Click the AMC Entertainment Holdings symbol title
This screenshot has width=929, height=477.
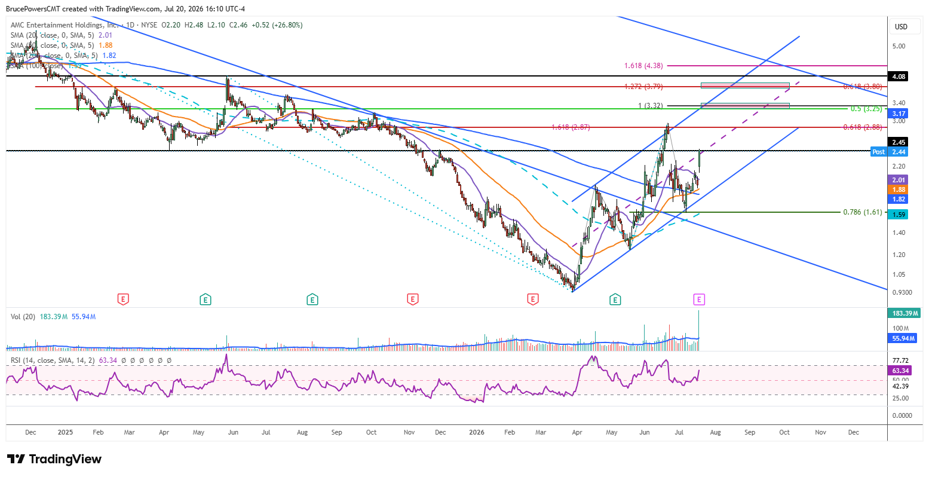[x=65, y=25]
